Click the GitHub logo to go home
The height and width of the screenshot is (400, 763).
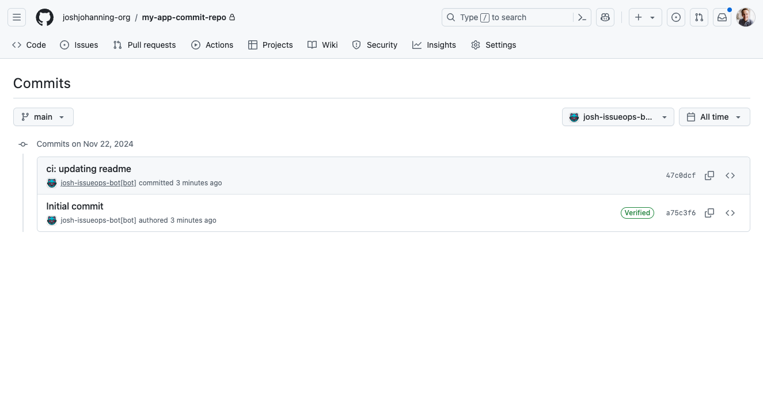(x=44, y=17)
